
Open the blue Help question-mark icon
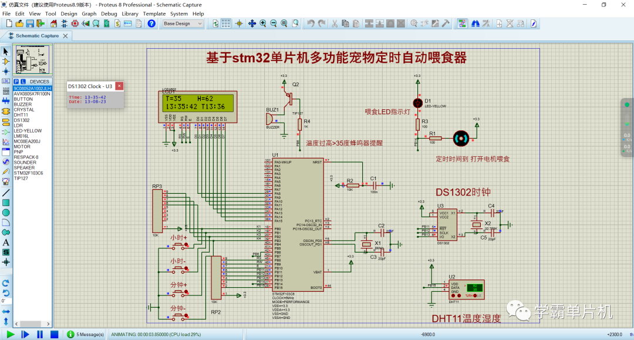pyautogui.click(x=151, y=23)
